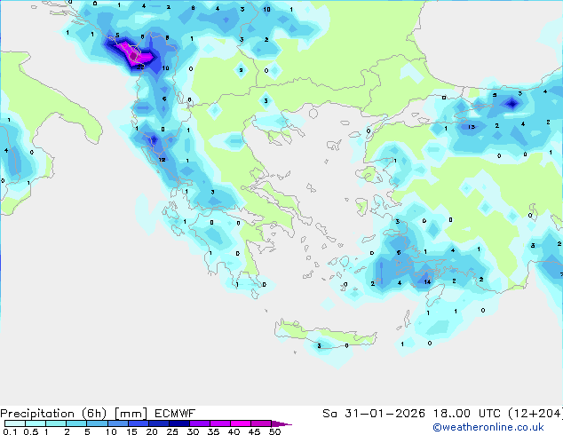Click the '[mm]' unit label
This screenshot has height=435, width=563.
131,414
